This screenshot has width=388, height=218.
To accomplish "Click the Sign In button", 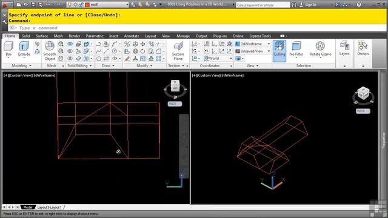I will pos(308,4).
